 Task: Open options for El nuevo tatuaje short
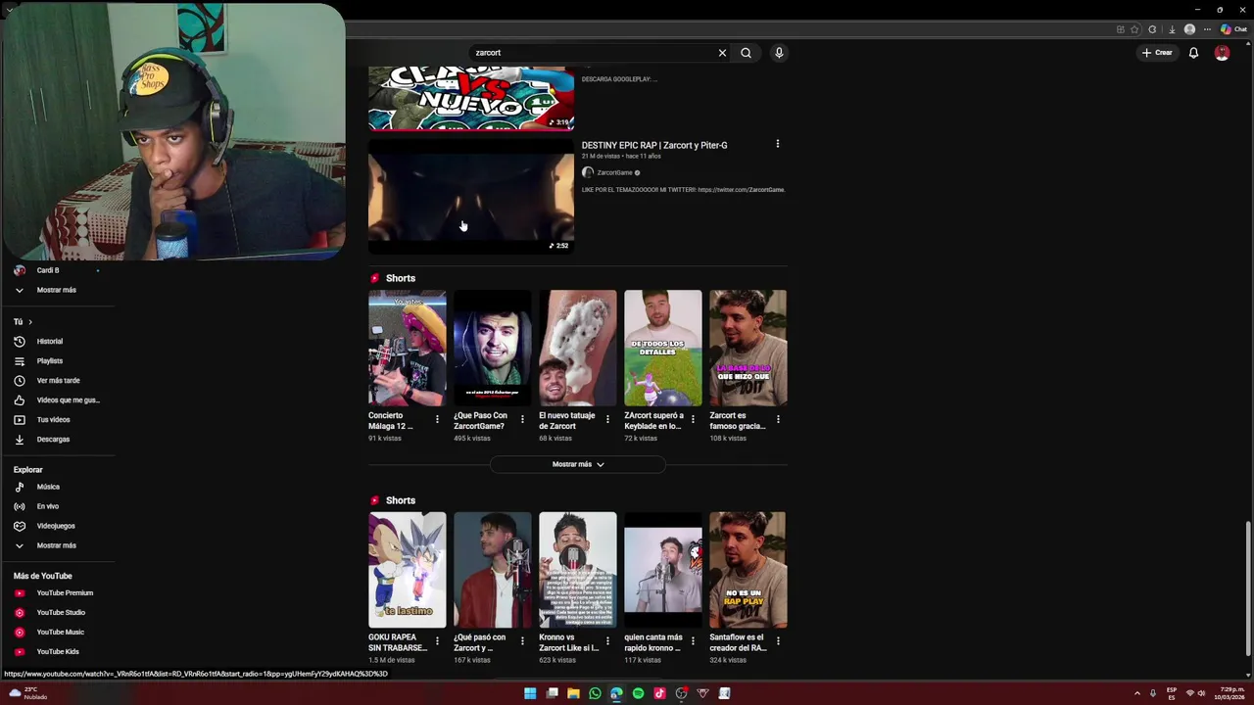(x=607, y=419)
